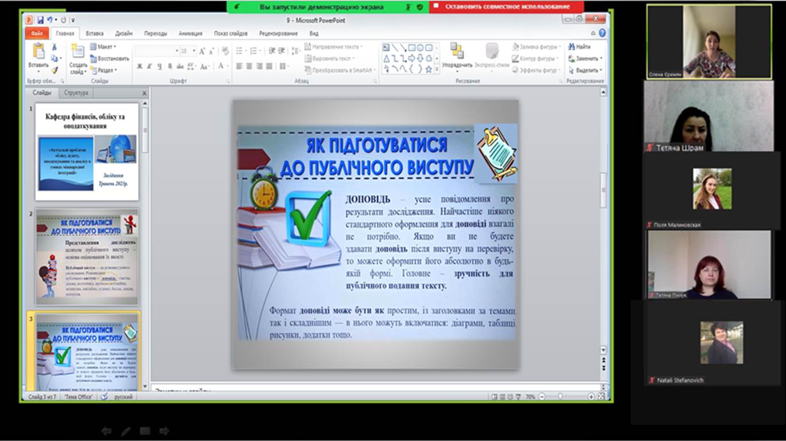Switch to the Review (Рецензирование) tab

coord(278,33)
